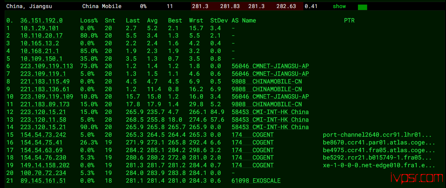Toggle the show link for Jiangsu row
This screenshot has width=446, height=188.
(339, 6)
